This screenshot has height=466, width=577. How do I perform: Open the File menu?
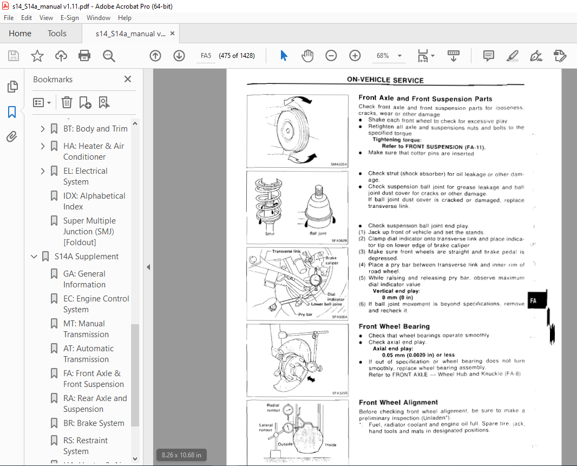[9, 18]
